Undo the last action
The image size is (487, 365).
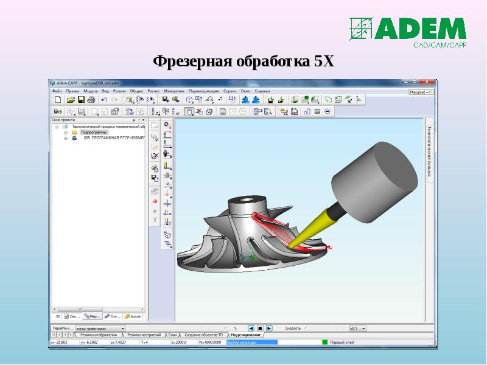(x=104, y=100)
